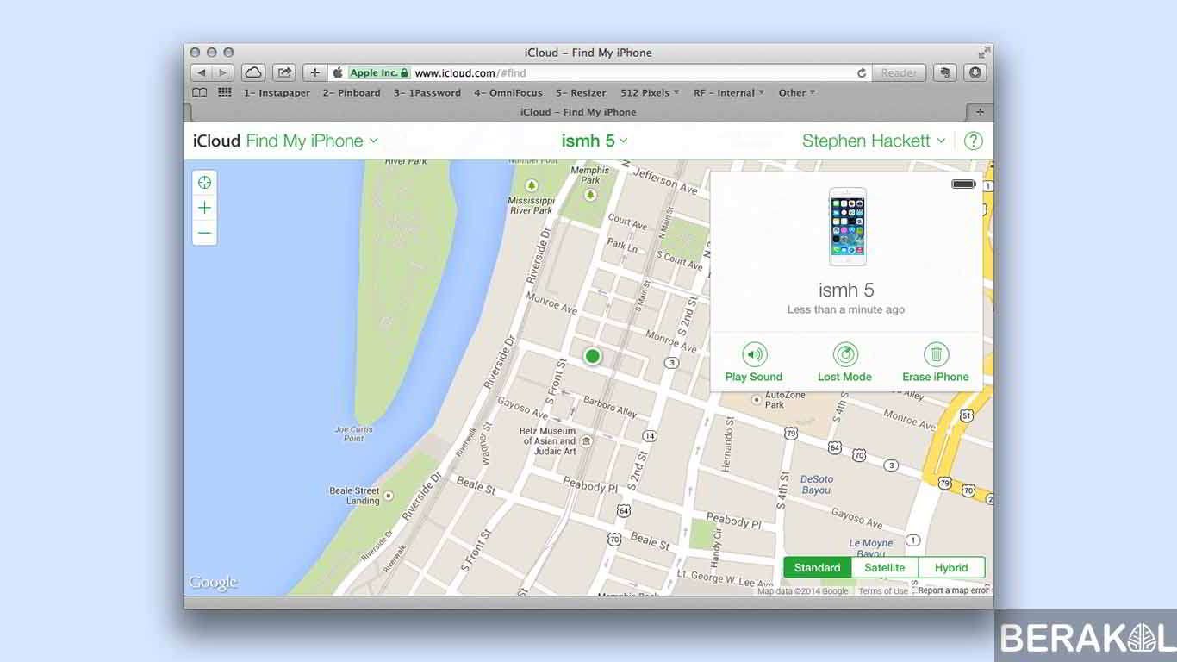Click Safari forward navigation arrow

(222, 73)
